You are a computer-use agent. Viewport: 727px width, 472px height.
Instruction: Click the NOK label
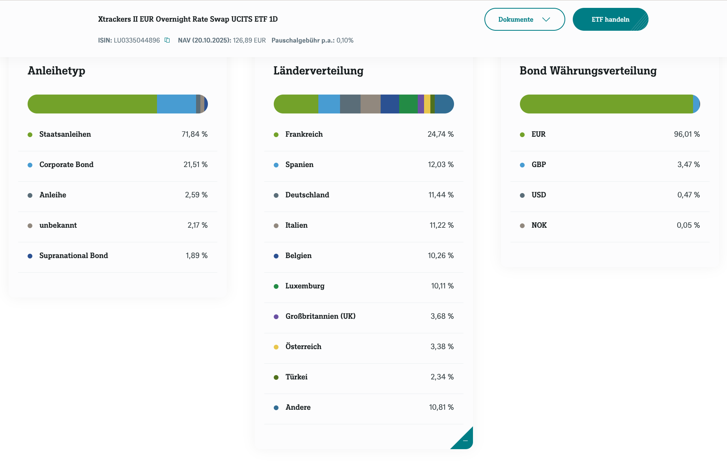[539, 225]
